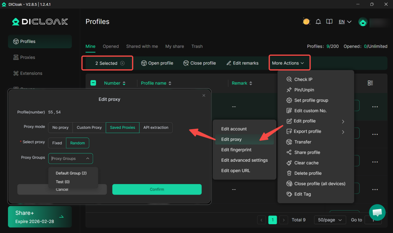
Task: Toggle the select-all header checkbox
Action: (x=93, y=83)
